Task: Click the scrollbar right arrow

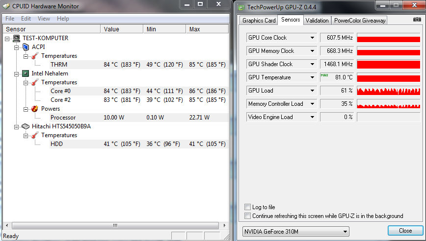Action: pyautogui.click(x=224, y=225)
